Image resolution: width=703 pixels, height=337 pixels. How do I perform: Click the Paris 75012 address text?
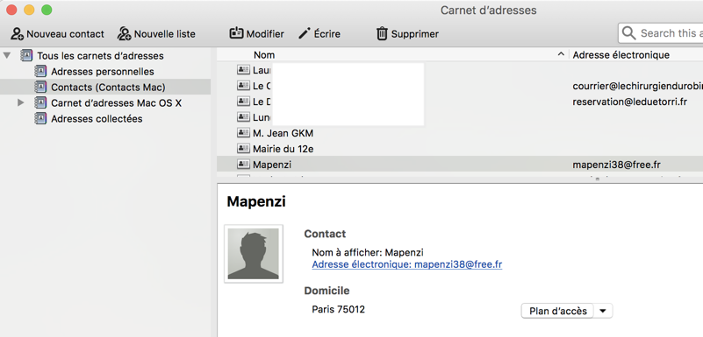point(339,309)
